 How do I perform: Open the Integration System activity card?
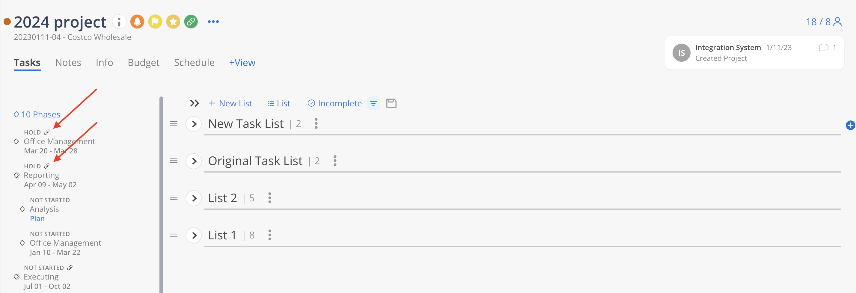pos(754,53)
